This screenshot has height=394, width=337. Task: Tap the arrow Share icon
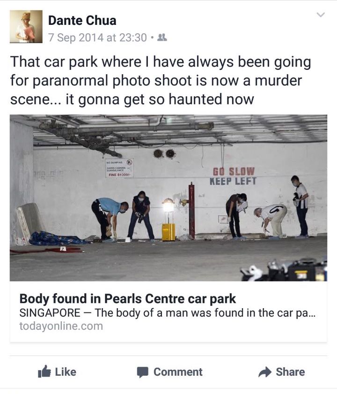point(265,372)
